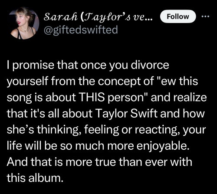217x194 pixels.
Task: Open the Sarah (Taylor's ve... display name
Action: click(x=98, y=17)
